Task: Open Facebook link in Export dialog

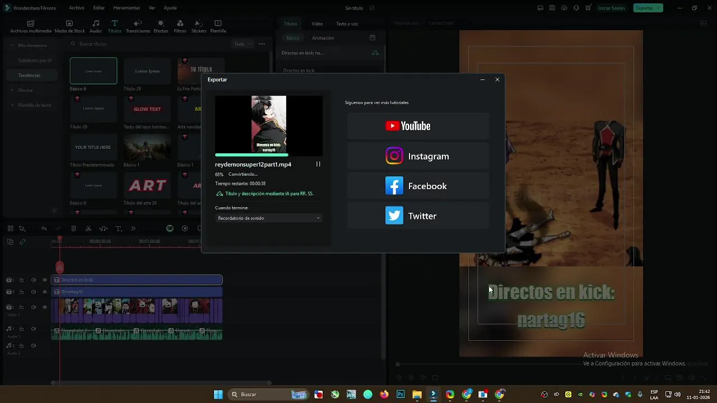Action: pyautogui.click(x=418, y=186)
